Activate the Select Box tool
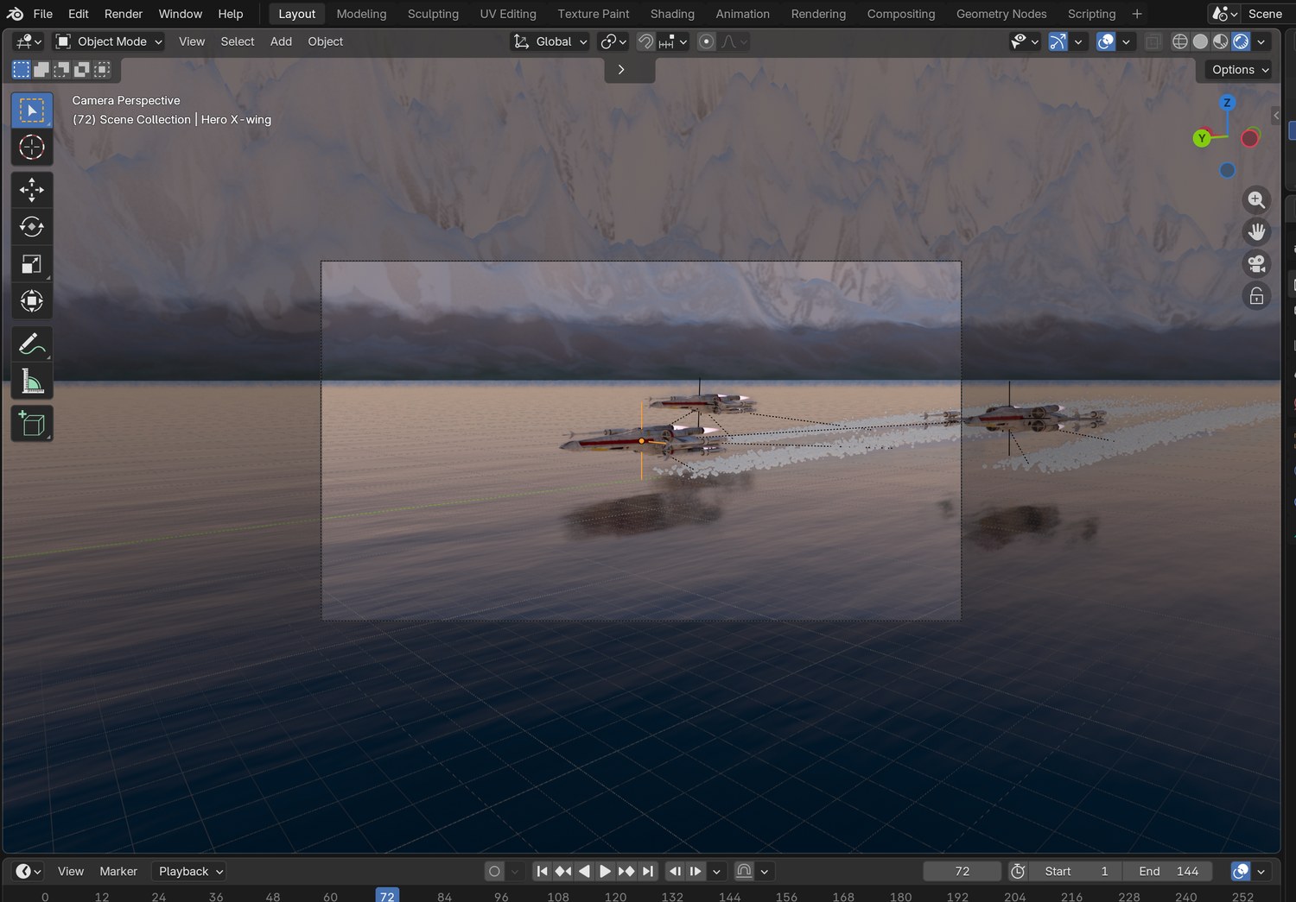 32,110
